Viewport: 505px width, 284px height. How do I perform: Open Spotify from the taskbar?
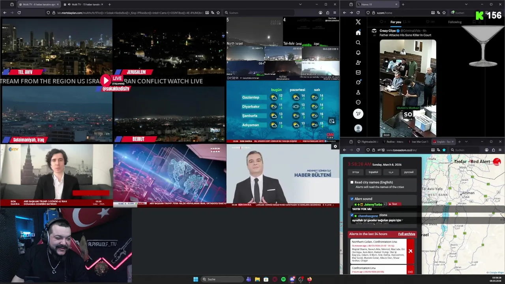[x=283, y=279]
